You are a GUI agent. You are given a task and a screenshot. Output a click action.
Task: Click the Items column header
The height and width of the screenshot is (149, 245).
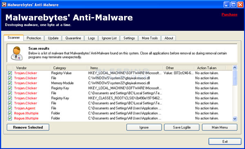pos(125,68)
